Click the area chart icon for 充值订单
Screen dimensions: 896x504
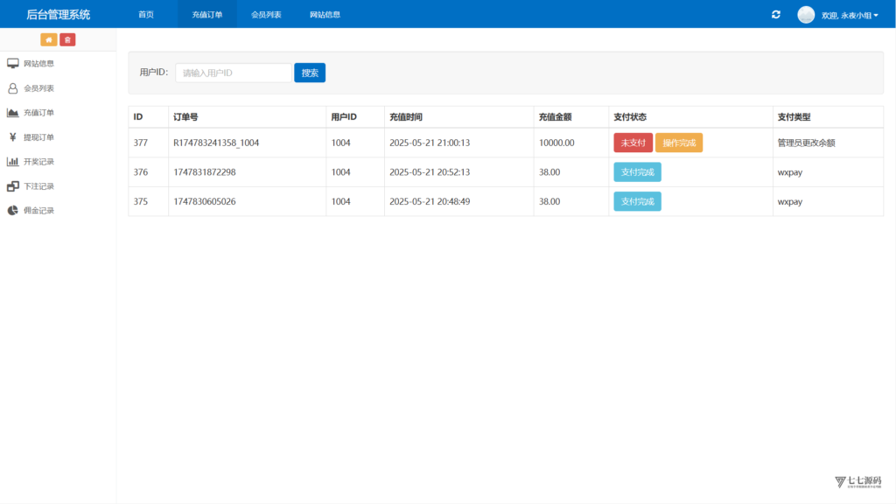12,113
